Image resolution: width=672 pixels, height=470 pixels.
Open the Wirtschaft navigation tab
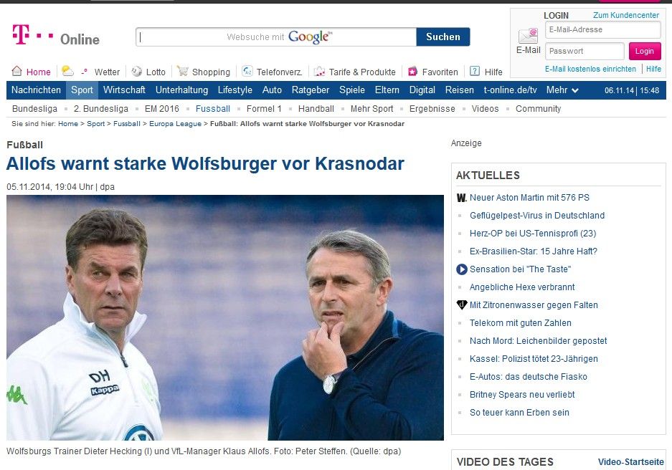(x=124, y=90)
